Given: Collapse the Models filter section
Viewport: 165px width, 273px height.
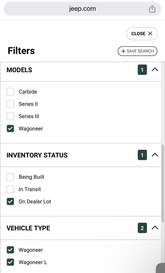Looking at the screenshot, I should pos(155,70).
